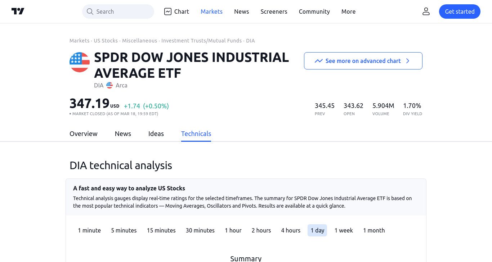Select the 5 minutes timeframe

(x=124, y=230)
